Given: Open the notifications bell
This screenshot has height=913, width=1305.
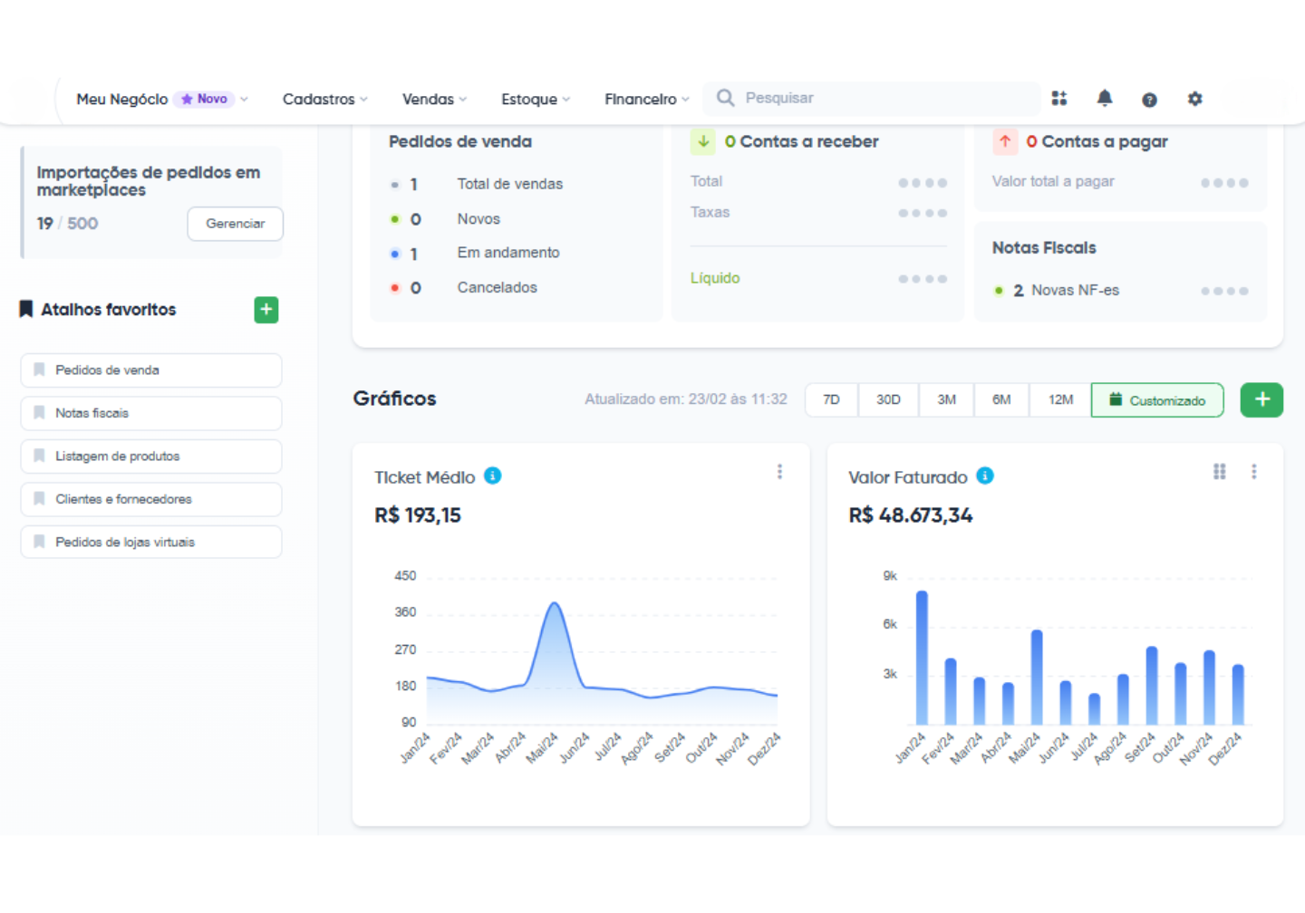Looking at the screenshot, I should pos(1104,99).
